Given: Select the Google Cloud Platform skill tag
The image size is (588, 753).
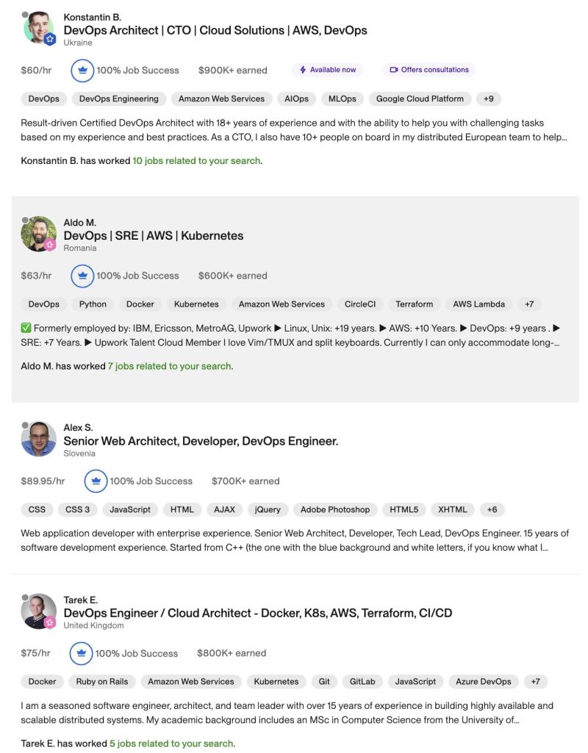Looking at the screenshot, I should pos(420,99).
